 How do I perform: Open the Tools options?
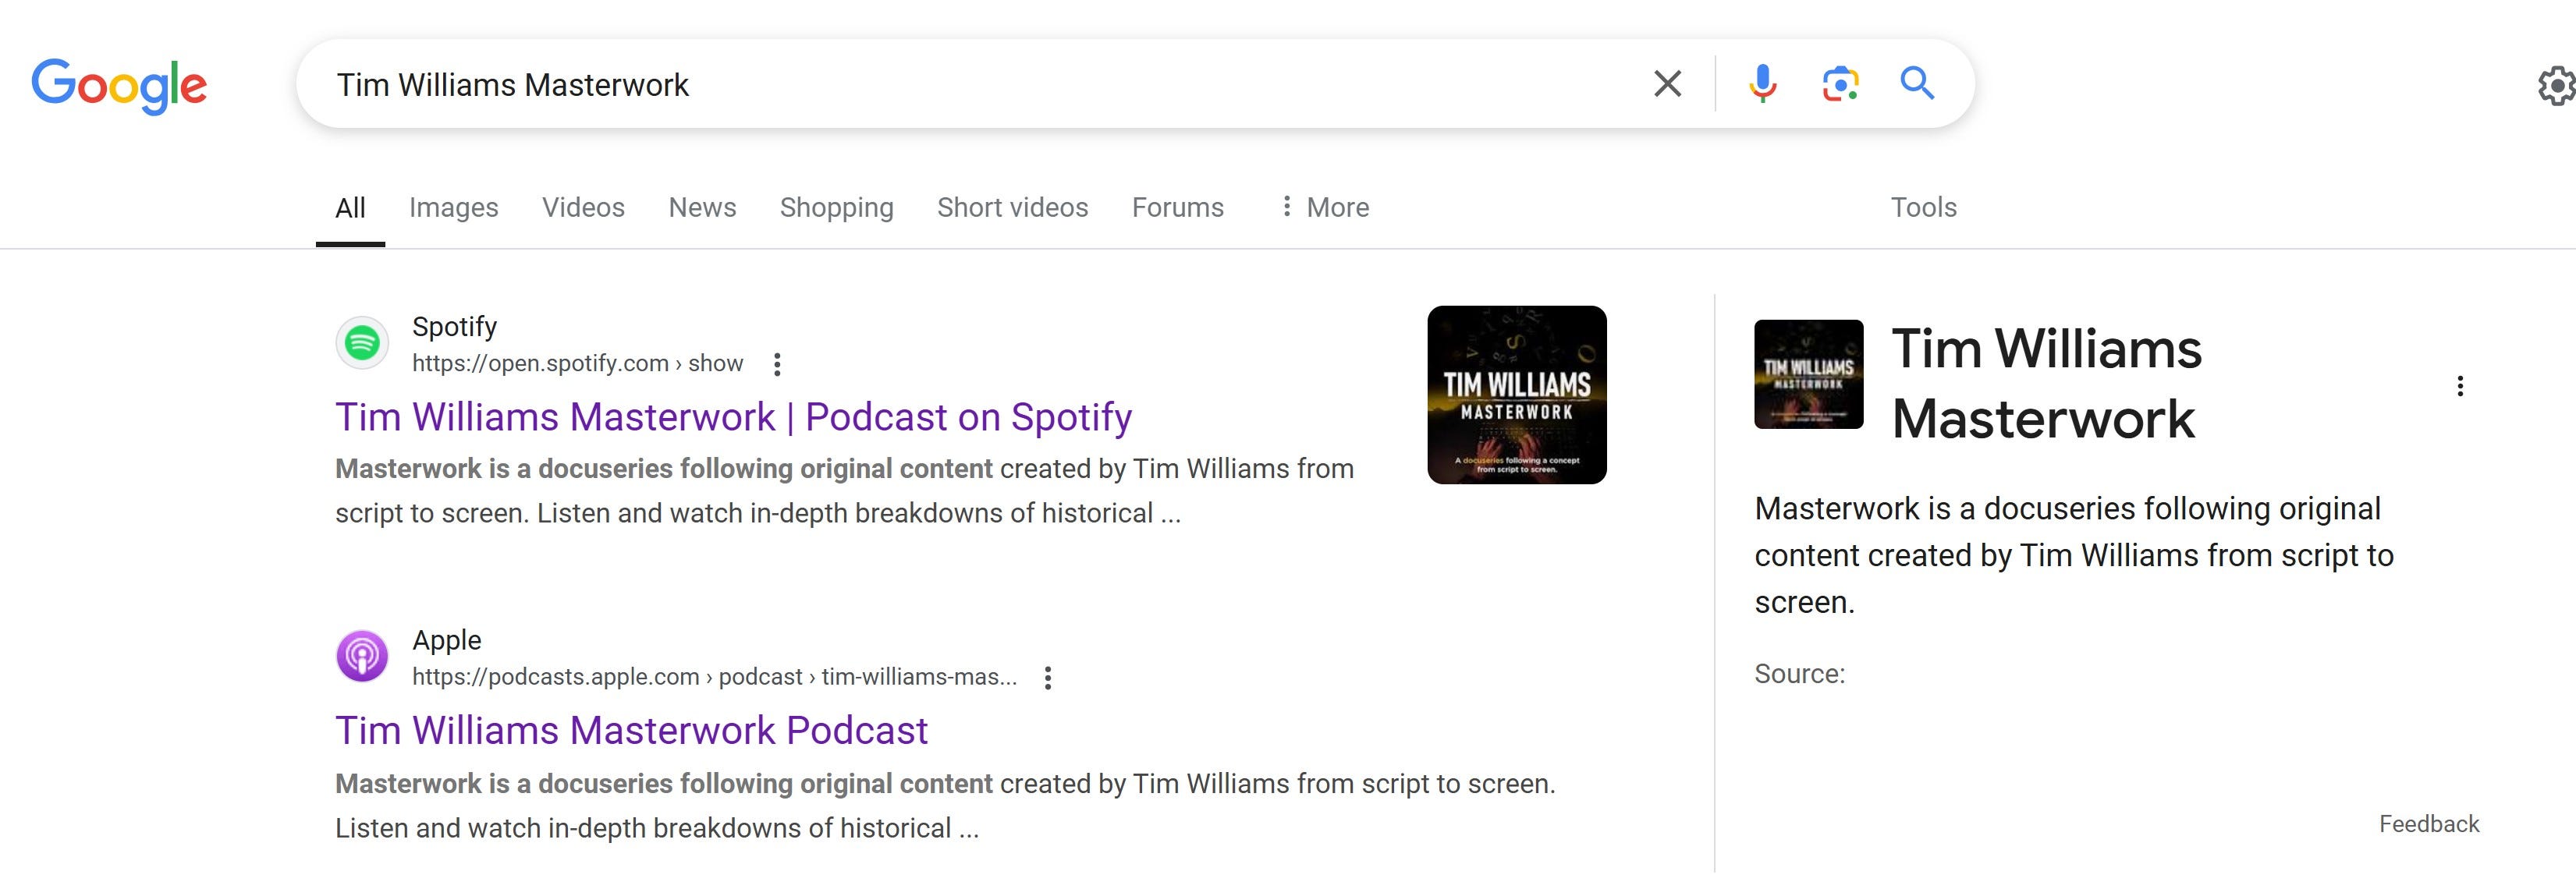point(1923,208)
